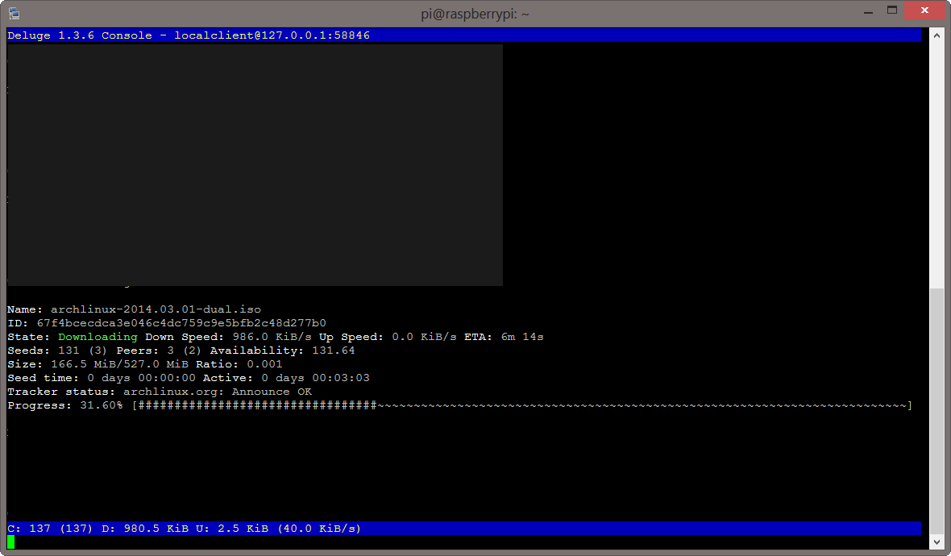Click the green command prompt cursor
This screenshot has width=951, height=556.
click(11, 542)
